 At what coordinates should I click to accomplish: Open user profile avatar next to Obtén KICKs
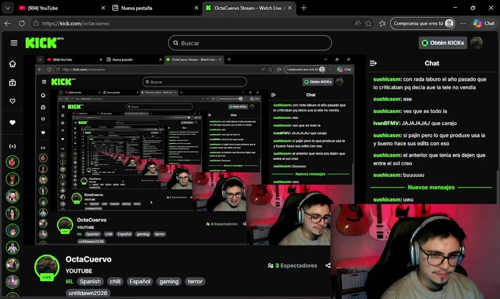pos(476,43)
